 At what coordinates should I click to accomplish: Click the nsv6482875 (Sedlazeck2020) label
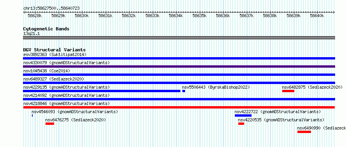tap(312, 87)
